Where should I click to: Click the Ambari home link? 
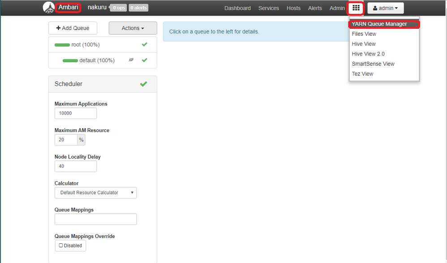68,8
